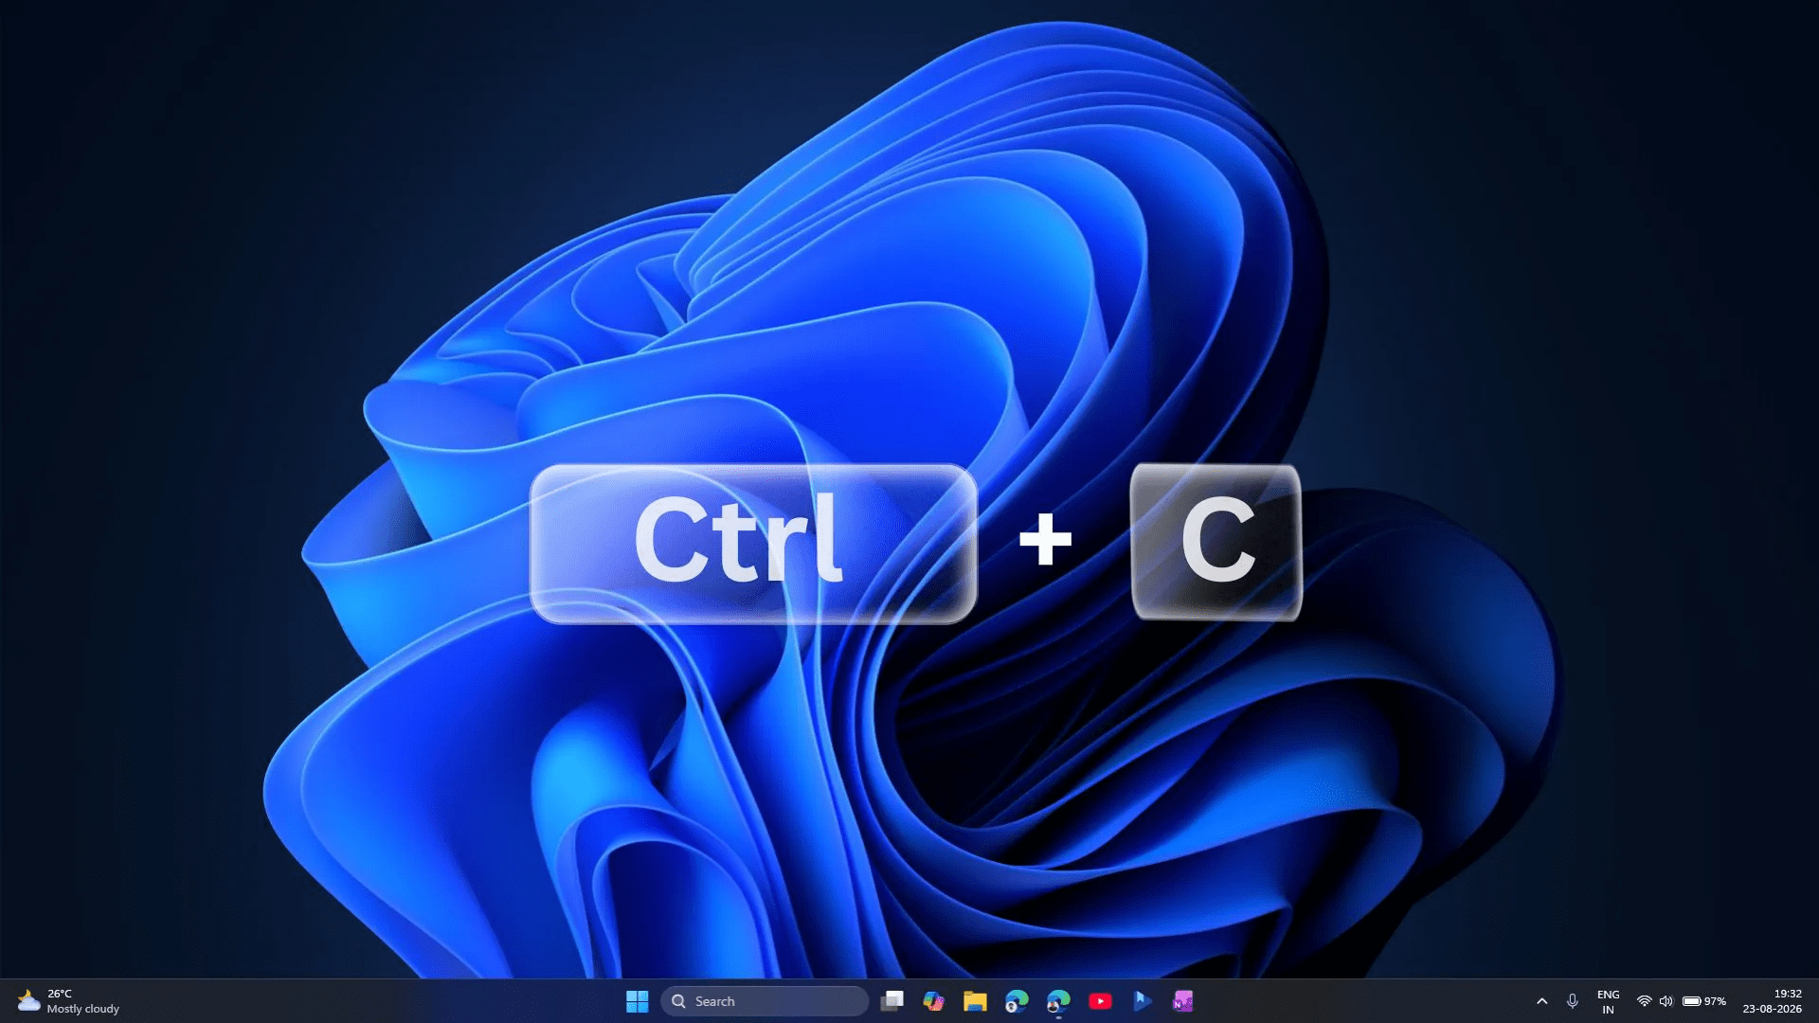Screen dimensions: 1819x1023
Task: Open Wi-Fi network settings in tray
Action: pos(1644,1001)
